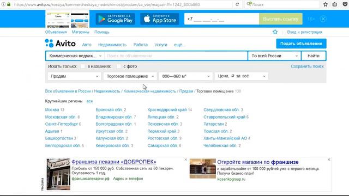349x196 pixels.
Task: Close the app promo banner
Action: click(323, 19)
